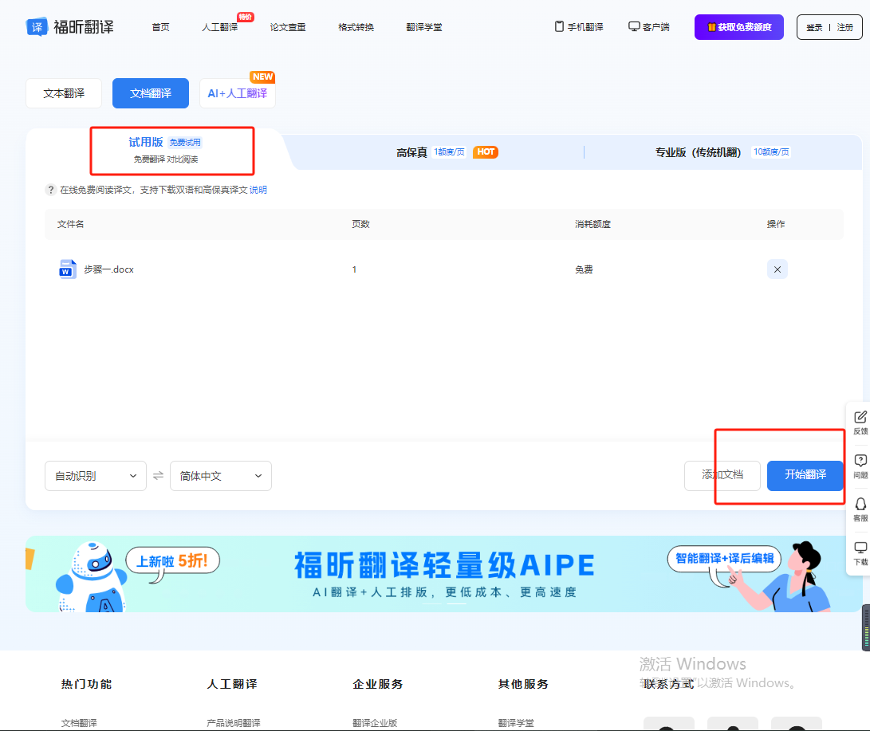Open 人工翻译 in the top navigation

[x=220, y=27]
